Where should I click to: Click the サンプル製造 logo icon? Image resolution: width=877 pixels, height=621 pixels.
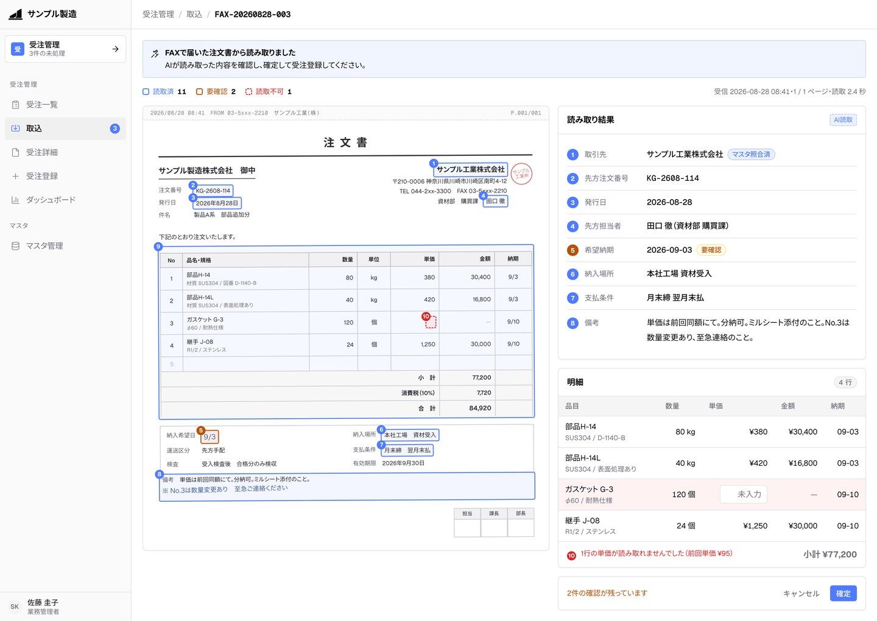pyautogui.click(x=16, y=14)
